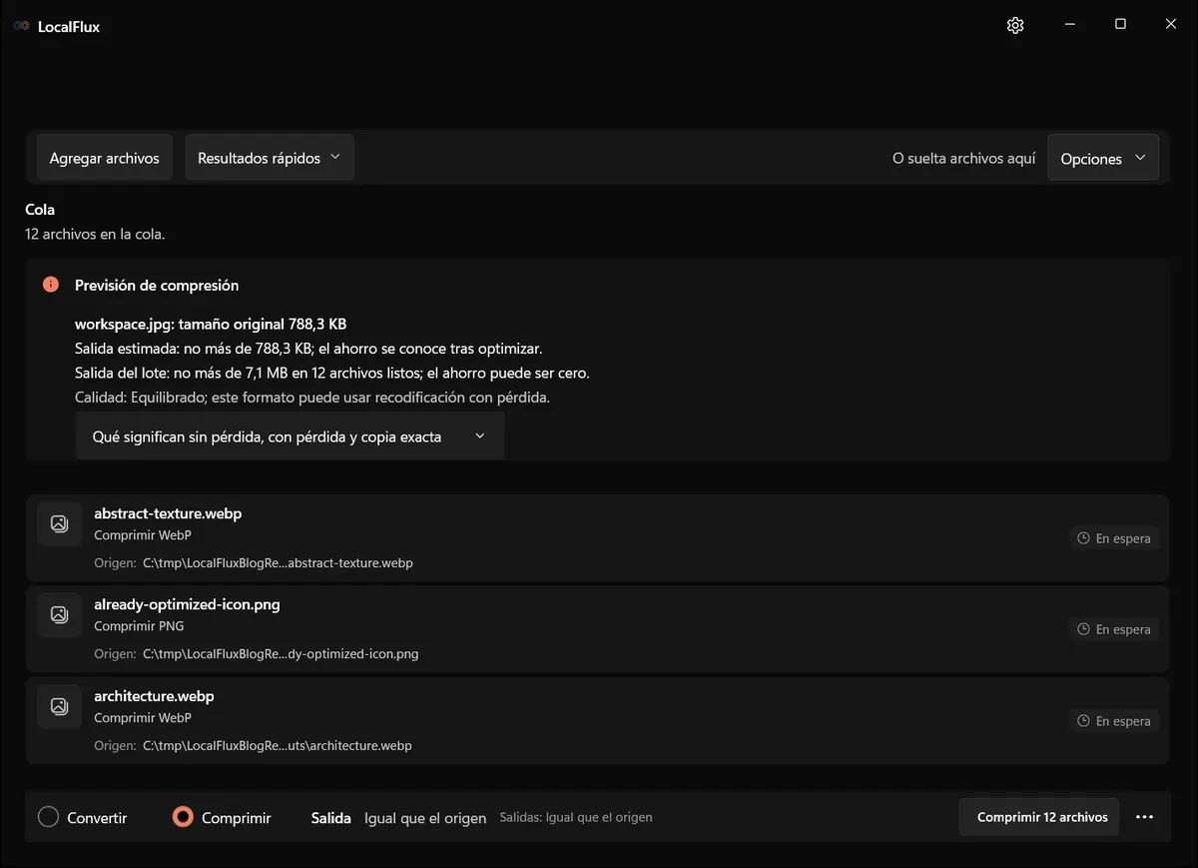Click the Previsión de compresión heading
This screenshot has width=1198, height=868.
[x=157, y=285]
